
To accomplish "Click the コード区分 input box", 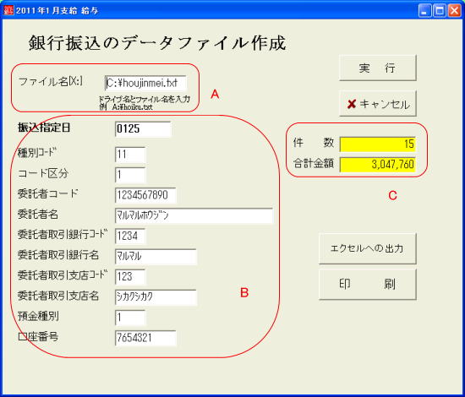I will (x=130, y=175).
